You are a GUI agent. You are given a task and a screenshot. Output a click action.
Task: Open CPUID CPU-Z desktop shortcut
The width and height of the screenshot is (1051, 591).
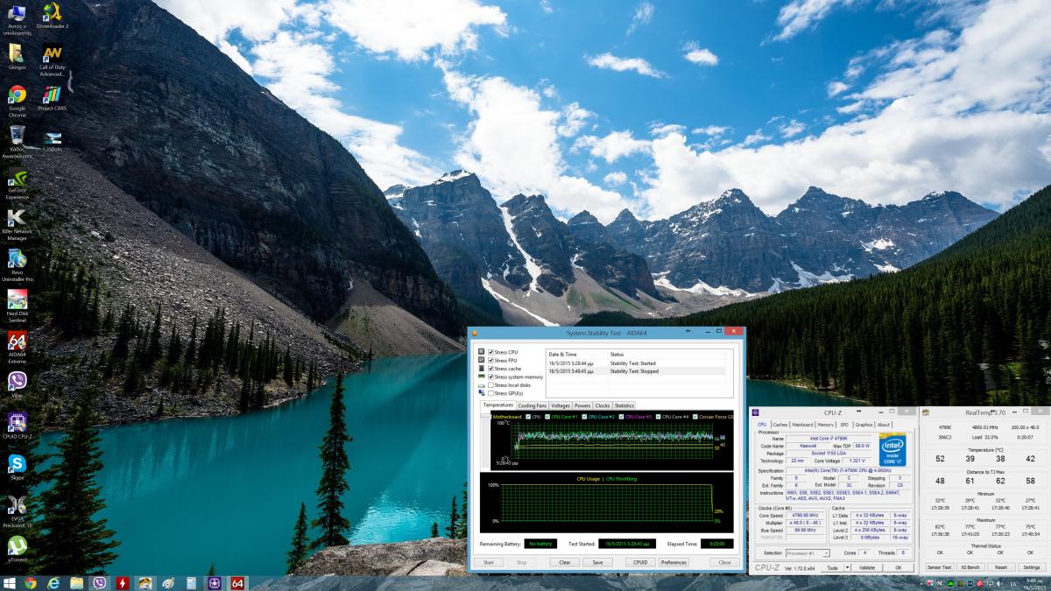pyautogui.click(x=18, y=426)
